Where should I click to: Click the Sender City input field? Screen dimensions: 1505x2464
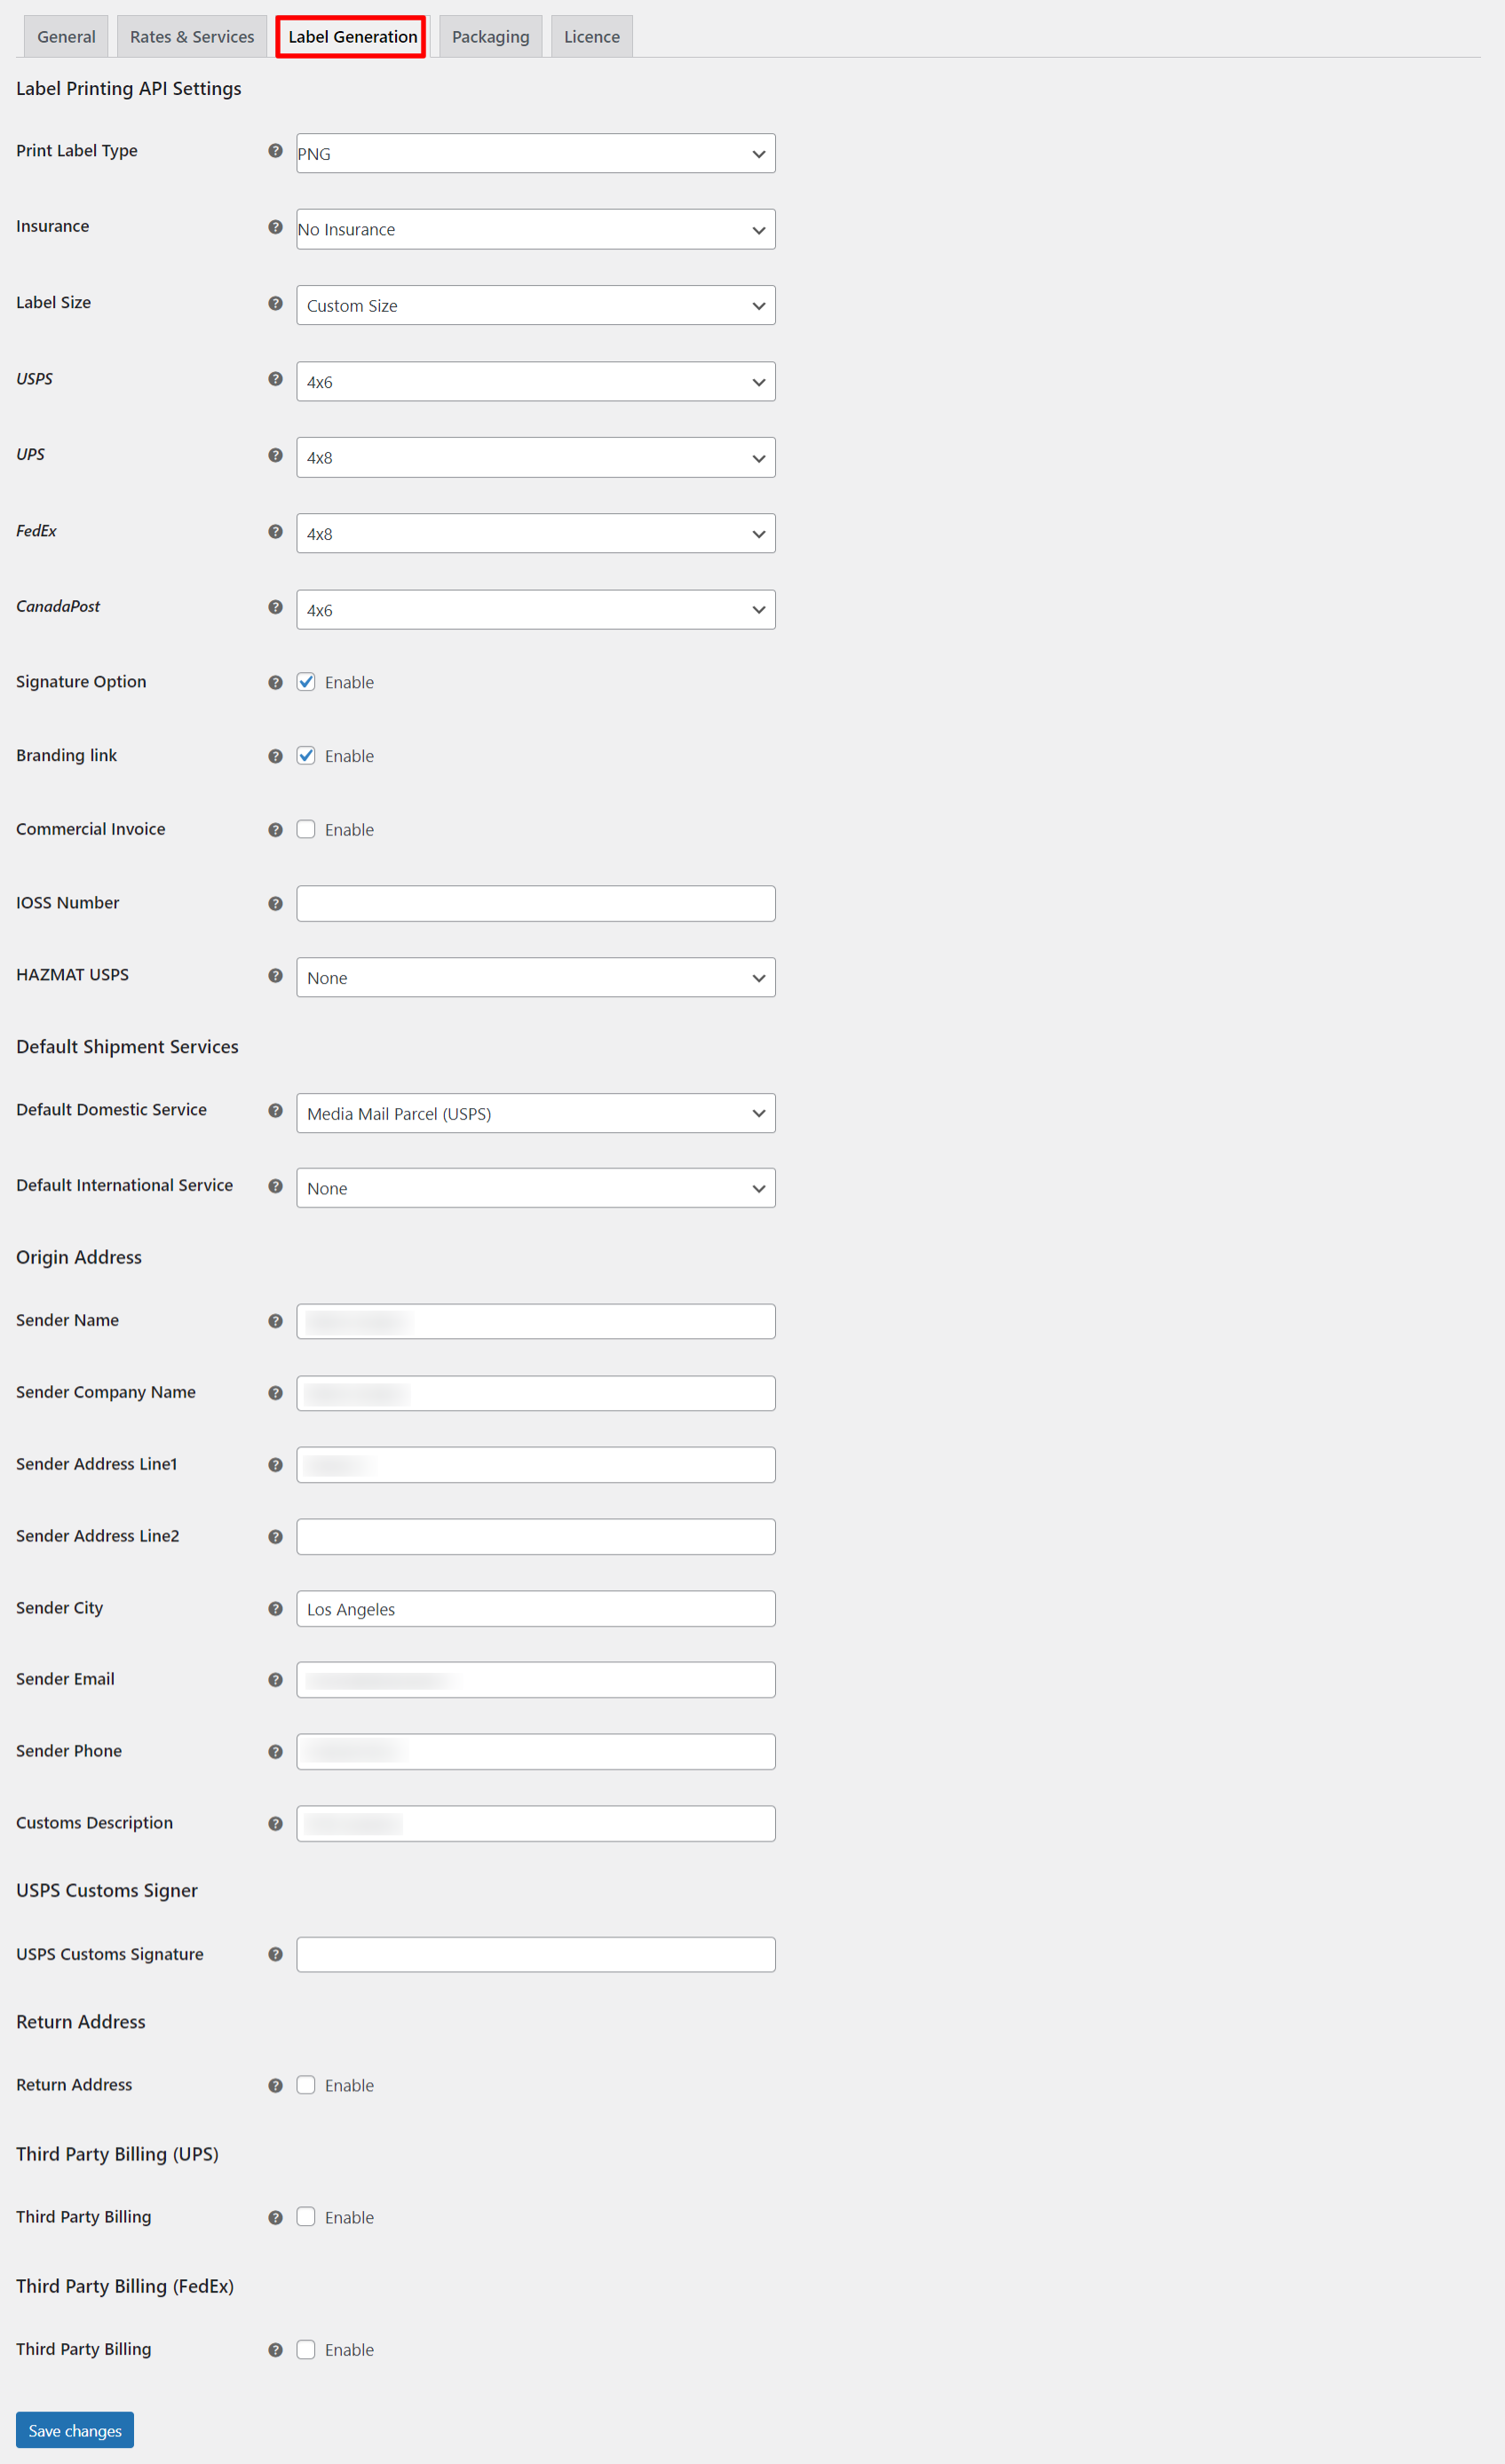(x=536, y=1608)
